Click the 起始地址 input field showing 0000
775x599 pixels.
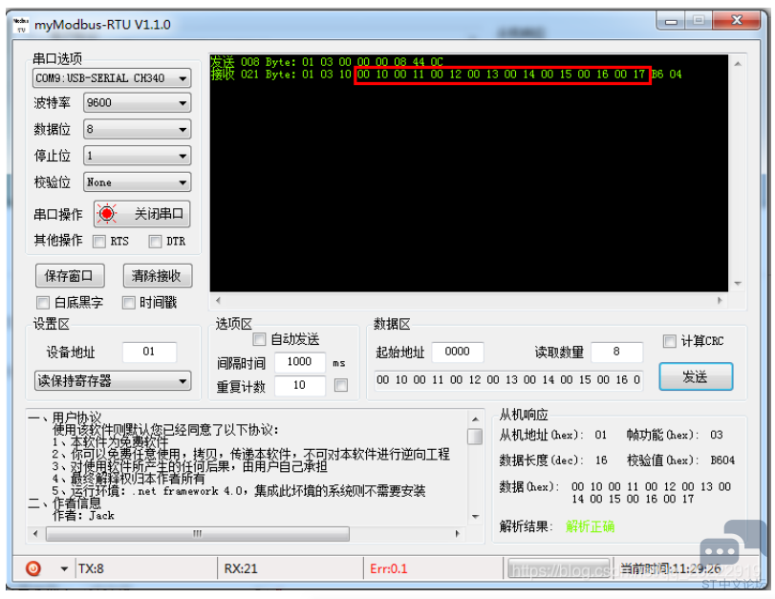tap(458, 352)
